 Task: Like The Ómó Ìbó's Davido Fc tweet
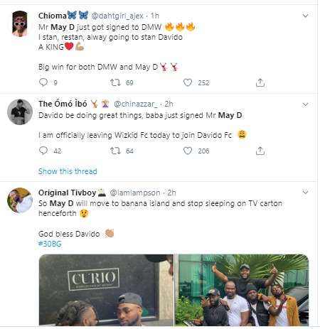click(x=188, y=151)
